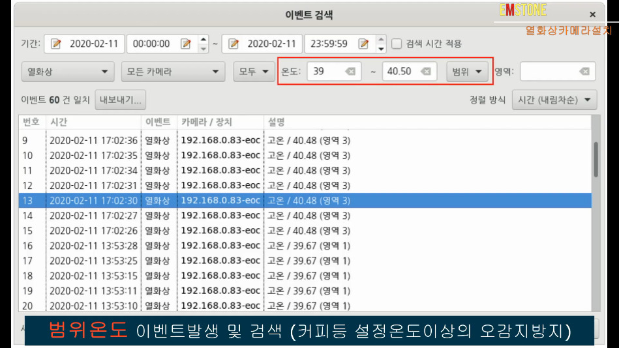
Task: Sort by the 시간 column header
Action: pos(93,122)
